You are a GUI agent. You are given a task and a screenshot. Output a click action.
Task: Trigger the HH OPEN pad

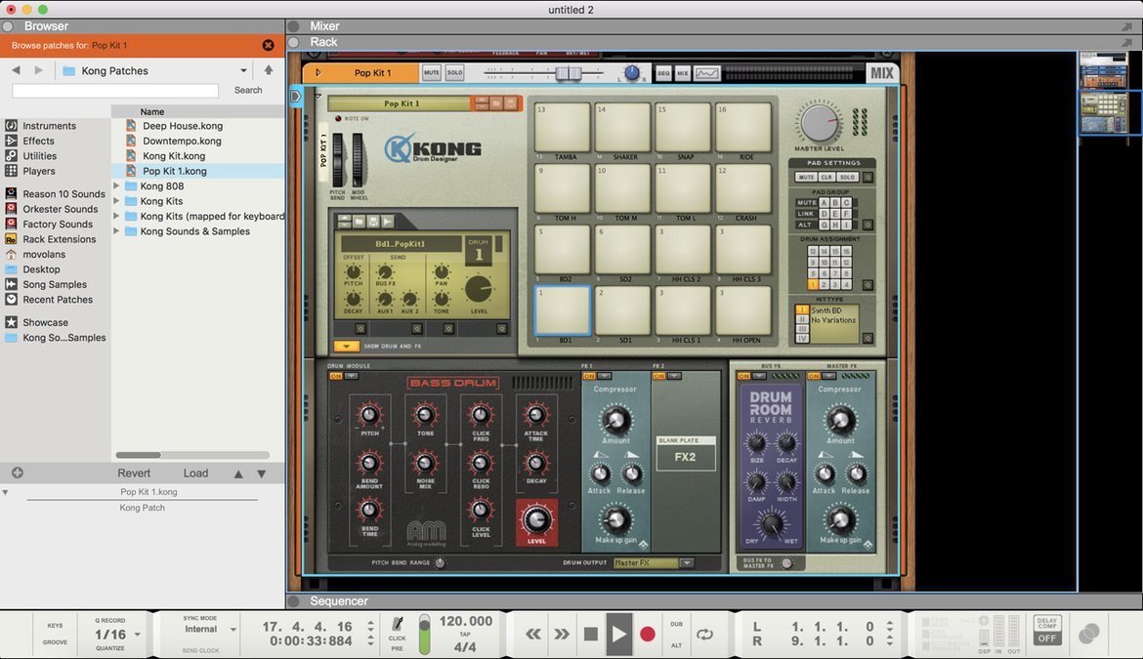[x=743, y=310]
